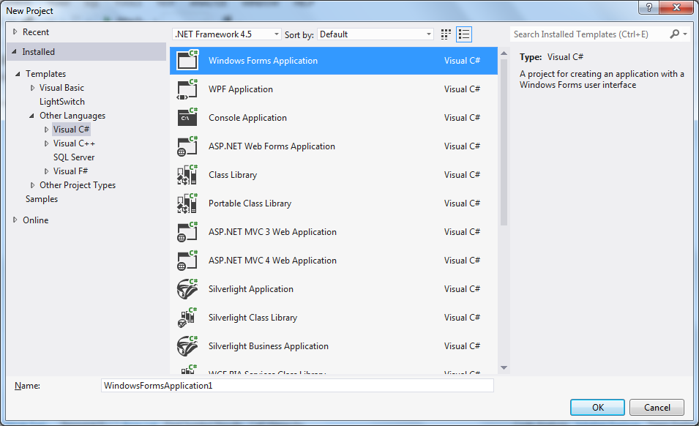Select the Portable Class Library icon
Image resolution: width=699 pixels, height=426 pixels.
(x=187, y=203)
